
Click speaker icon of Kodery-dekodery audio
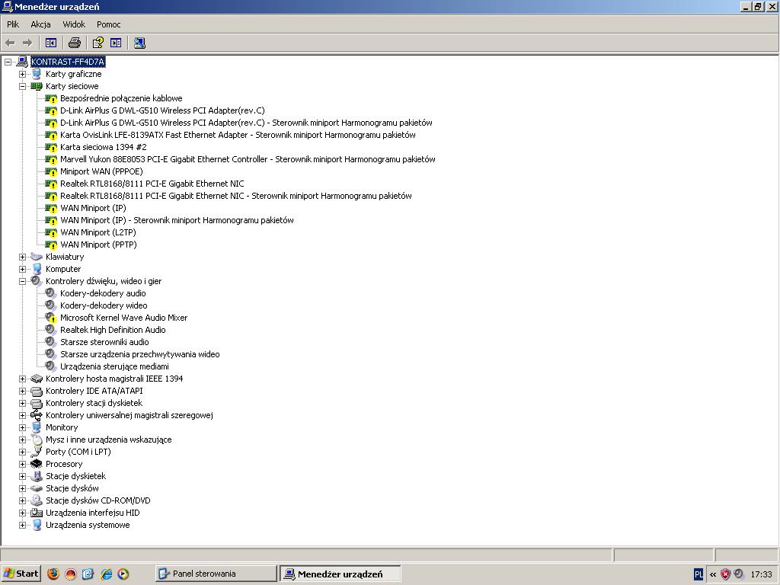click(x=51, y=293)
